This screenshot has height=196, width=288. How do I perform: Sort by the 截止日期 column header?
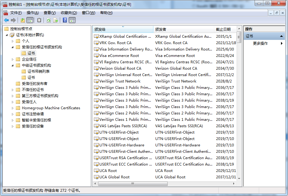[x=225, y=30]
